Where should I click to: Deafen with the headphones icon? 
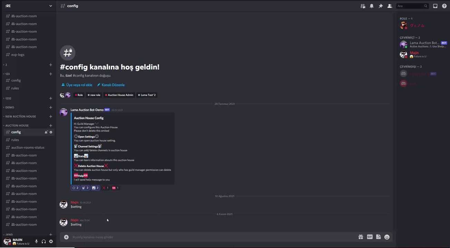[x=44, y=241]
